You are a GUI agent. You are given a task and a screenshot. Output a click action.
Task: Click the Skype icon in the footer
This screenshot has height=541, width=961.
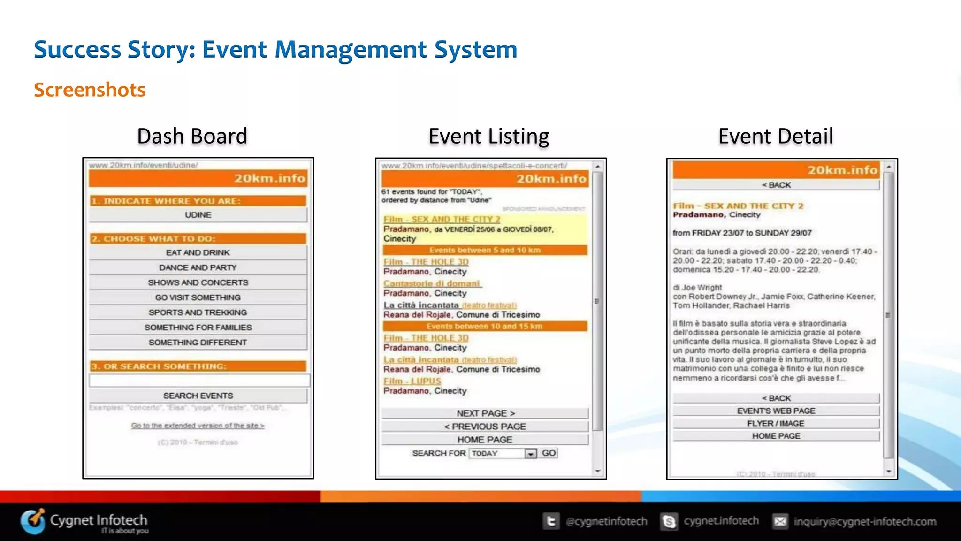click(x=669, y=521)
